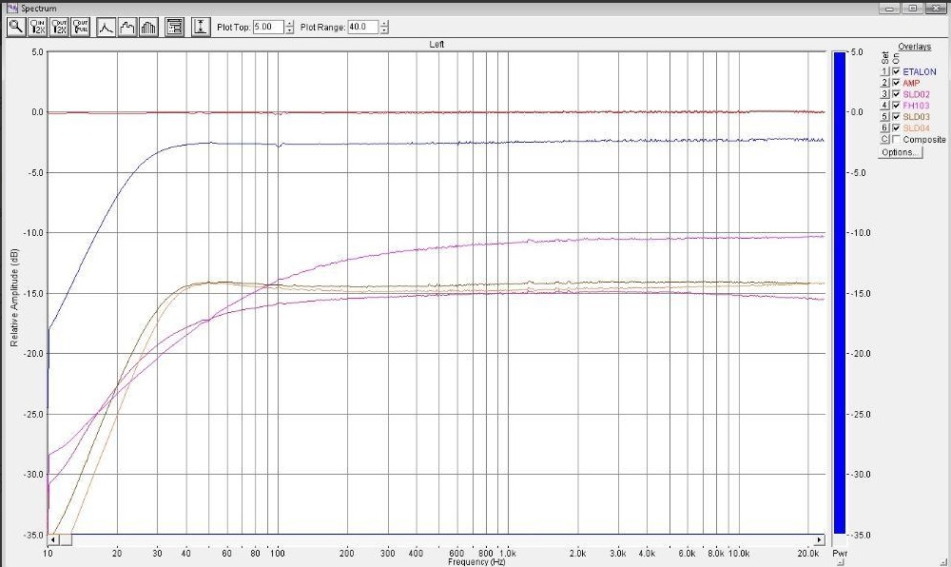Switch to stepped area plot style
The width and height of the screenshot is (951, 567).
click(127, 28)
